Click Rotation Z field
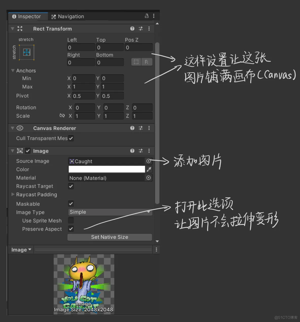 coord(142,108)
